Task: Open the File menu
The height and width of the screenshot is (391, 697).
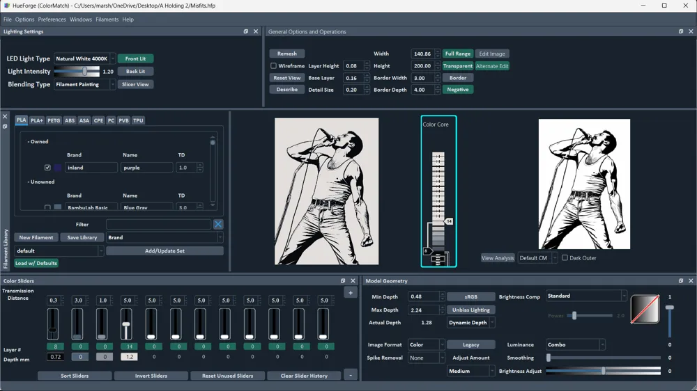Action: [8, 19]
